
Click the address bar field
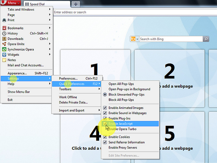pos(132,12)
